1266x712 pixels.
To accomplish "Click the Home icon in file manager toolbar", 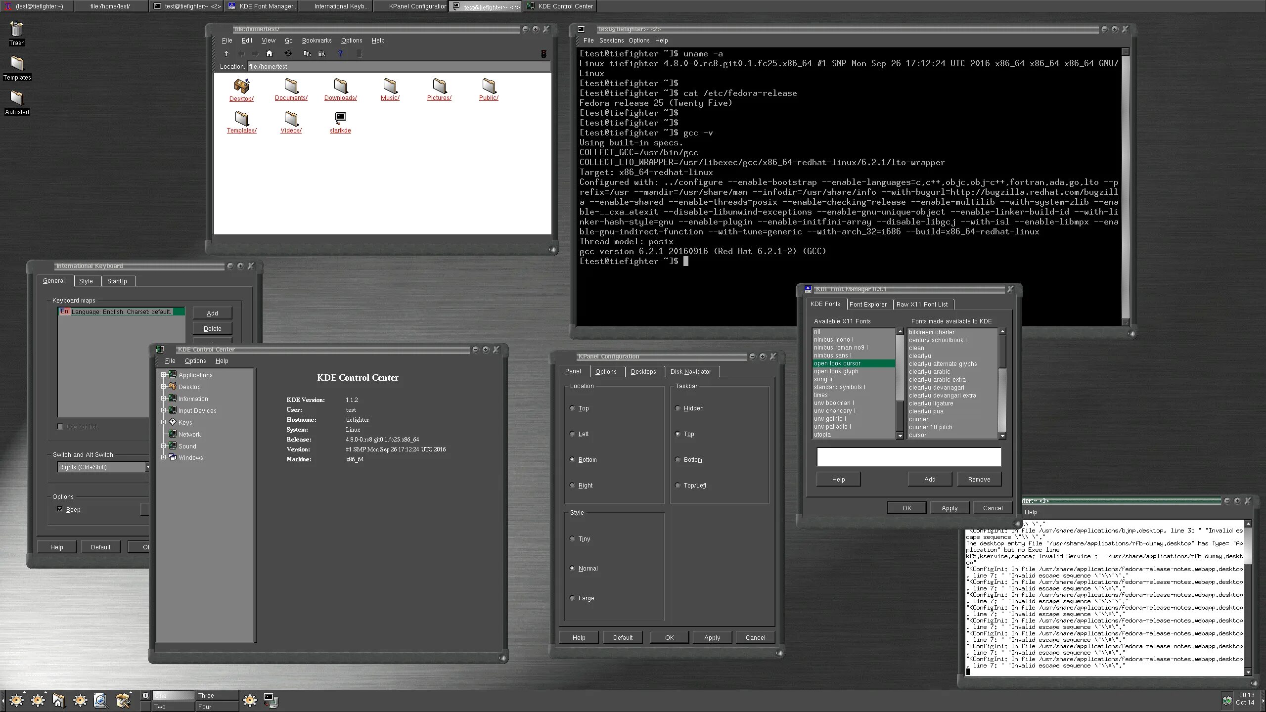I will [x=270, y=53].
